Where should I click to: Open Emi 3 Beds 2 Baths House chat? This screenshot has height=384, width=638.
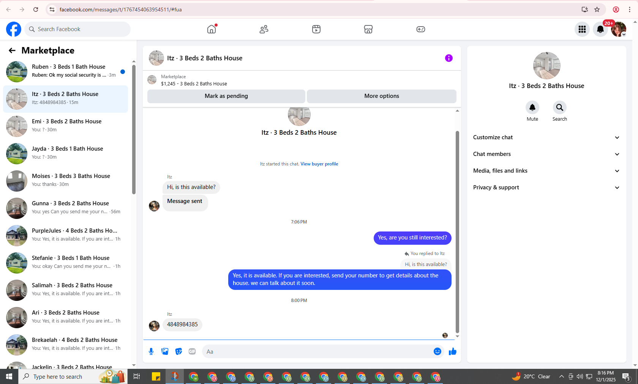pos(65,126)
